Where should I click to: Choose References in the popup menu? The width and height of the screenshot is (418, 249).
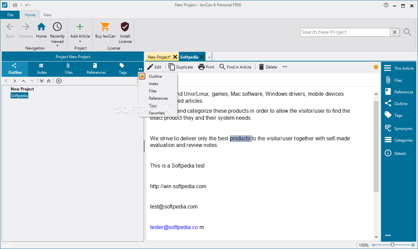(x=158, y=98)
